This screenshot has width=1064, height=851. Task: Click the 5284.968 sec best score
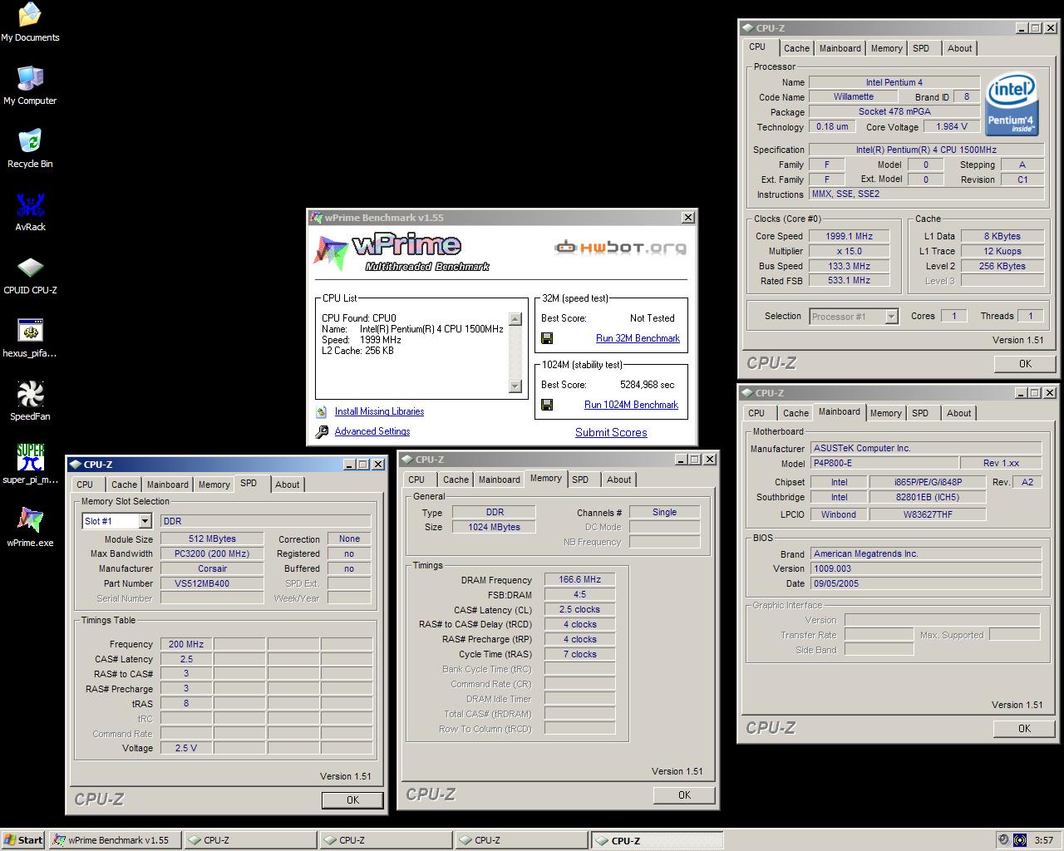coord(648,385)
